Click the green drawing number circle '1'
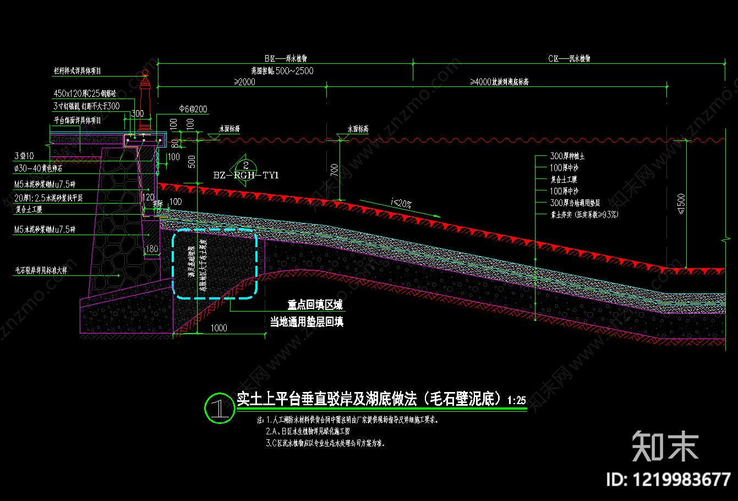Screen dimensions: 738x501 219,408
